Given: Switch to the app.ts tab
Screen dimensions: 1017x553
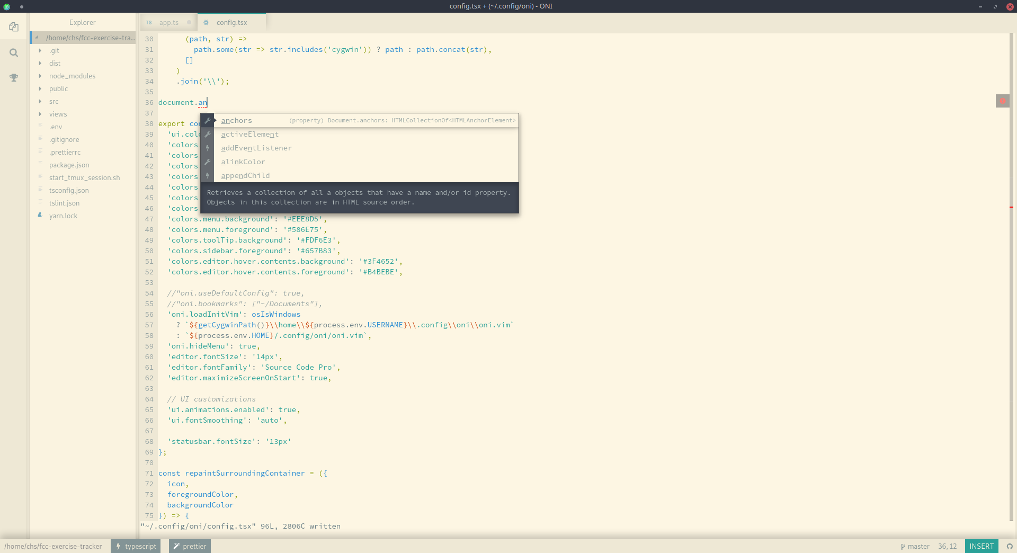Looking at the screenshot, I should [169, 22].
